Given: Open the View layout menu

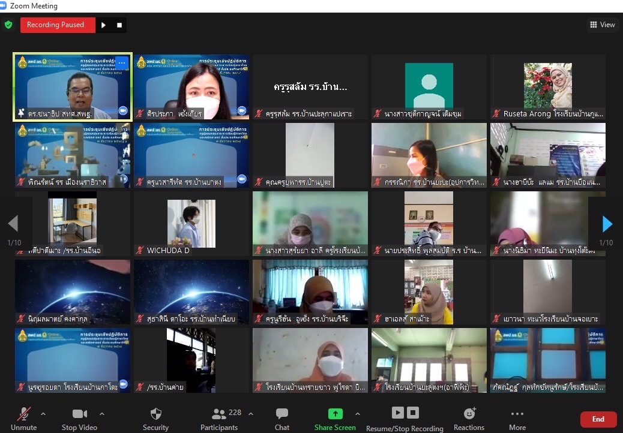Looking at the screenshot, I should click(x=603, y=25).
